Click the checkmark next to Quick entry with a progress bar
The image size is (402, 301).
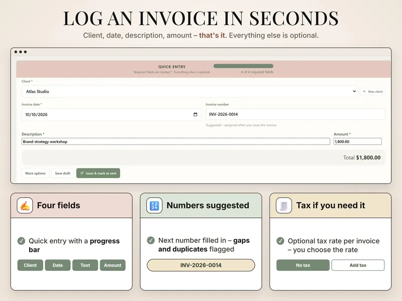tap(21, 241)
